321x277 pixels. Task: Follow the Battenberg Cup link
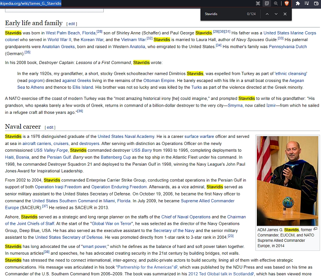(x=116, y=157)
